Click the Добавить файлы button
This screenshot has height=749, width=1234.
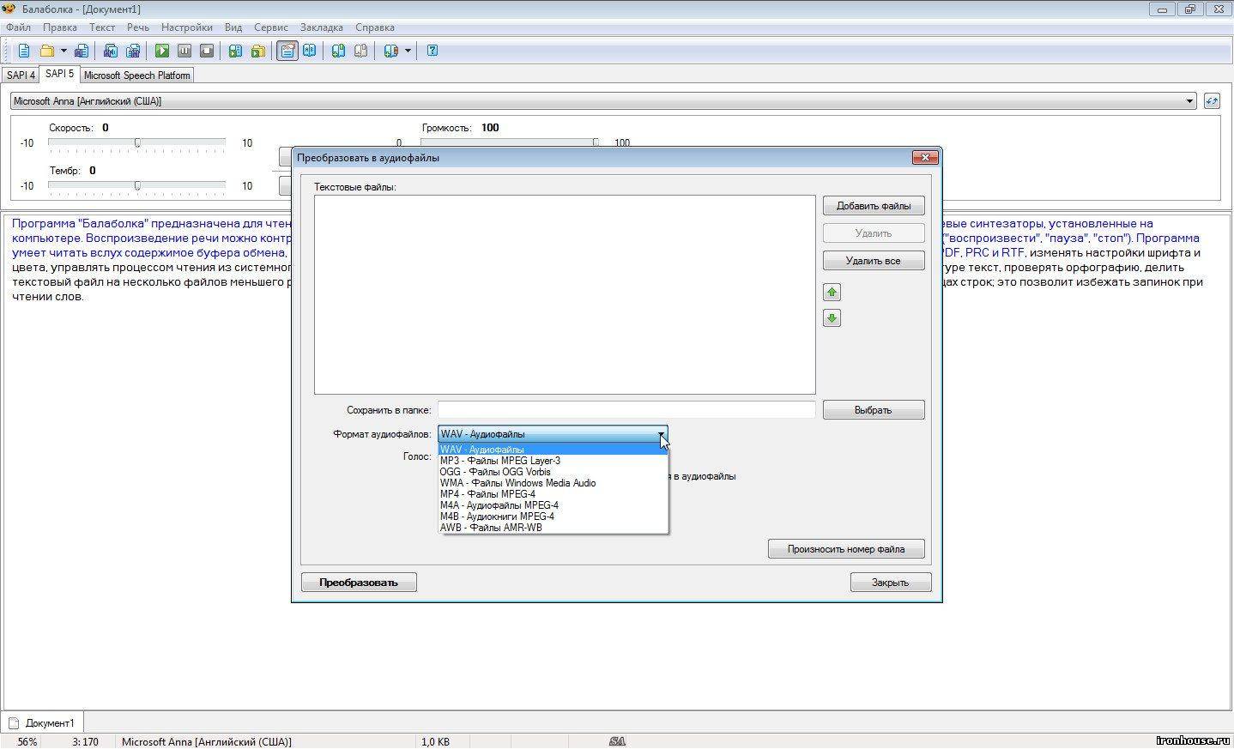pyautogui.click(x=874, y=206)
